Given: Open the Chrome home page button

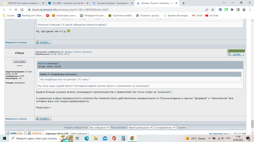Looking at the screenshot, I should [22, 10].
